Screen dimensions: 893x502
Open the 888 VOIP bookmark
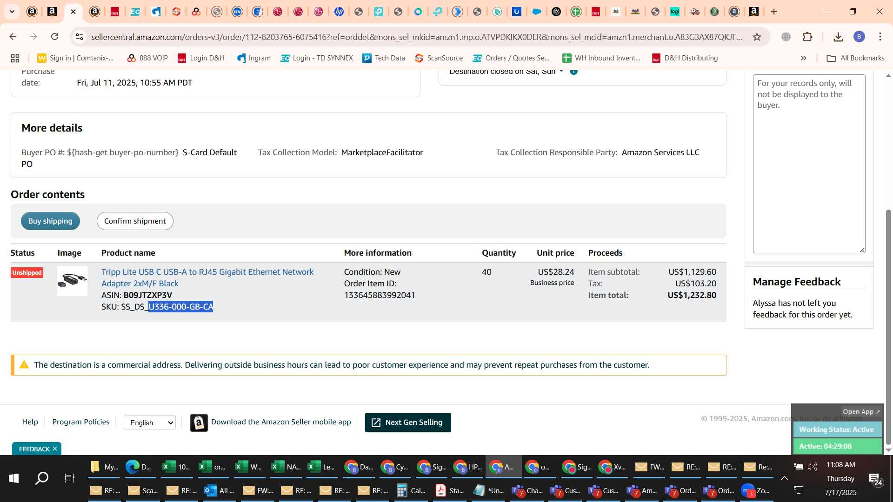[x=147, y=58]
